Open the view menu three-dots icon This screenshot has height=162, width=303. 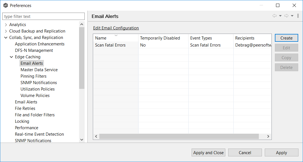298,16
